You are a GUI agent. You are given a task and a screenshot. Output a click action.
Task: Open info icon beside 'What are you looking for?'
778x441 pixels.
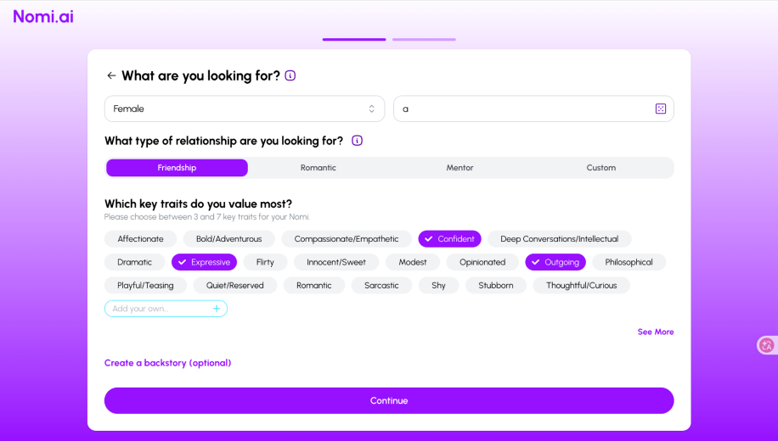point(290,75)
